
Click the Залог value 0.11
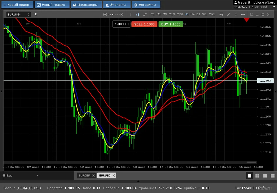97,188
